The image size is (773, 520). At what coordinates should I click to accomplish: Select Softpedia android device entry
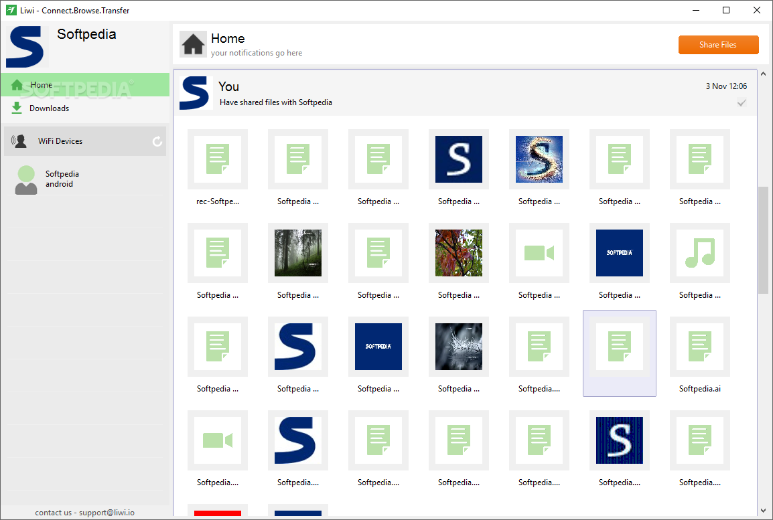(x=85, y=179)
